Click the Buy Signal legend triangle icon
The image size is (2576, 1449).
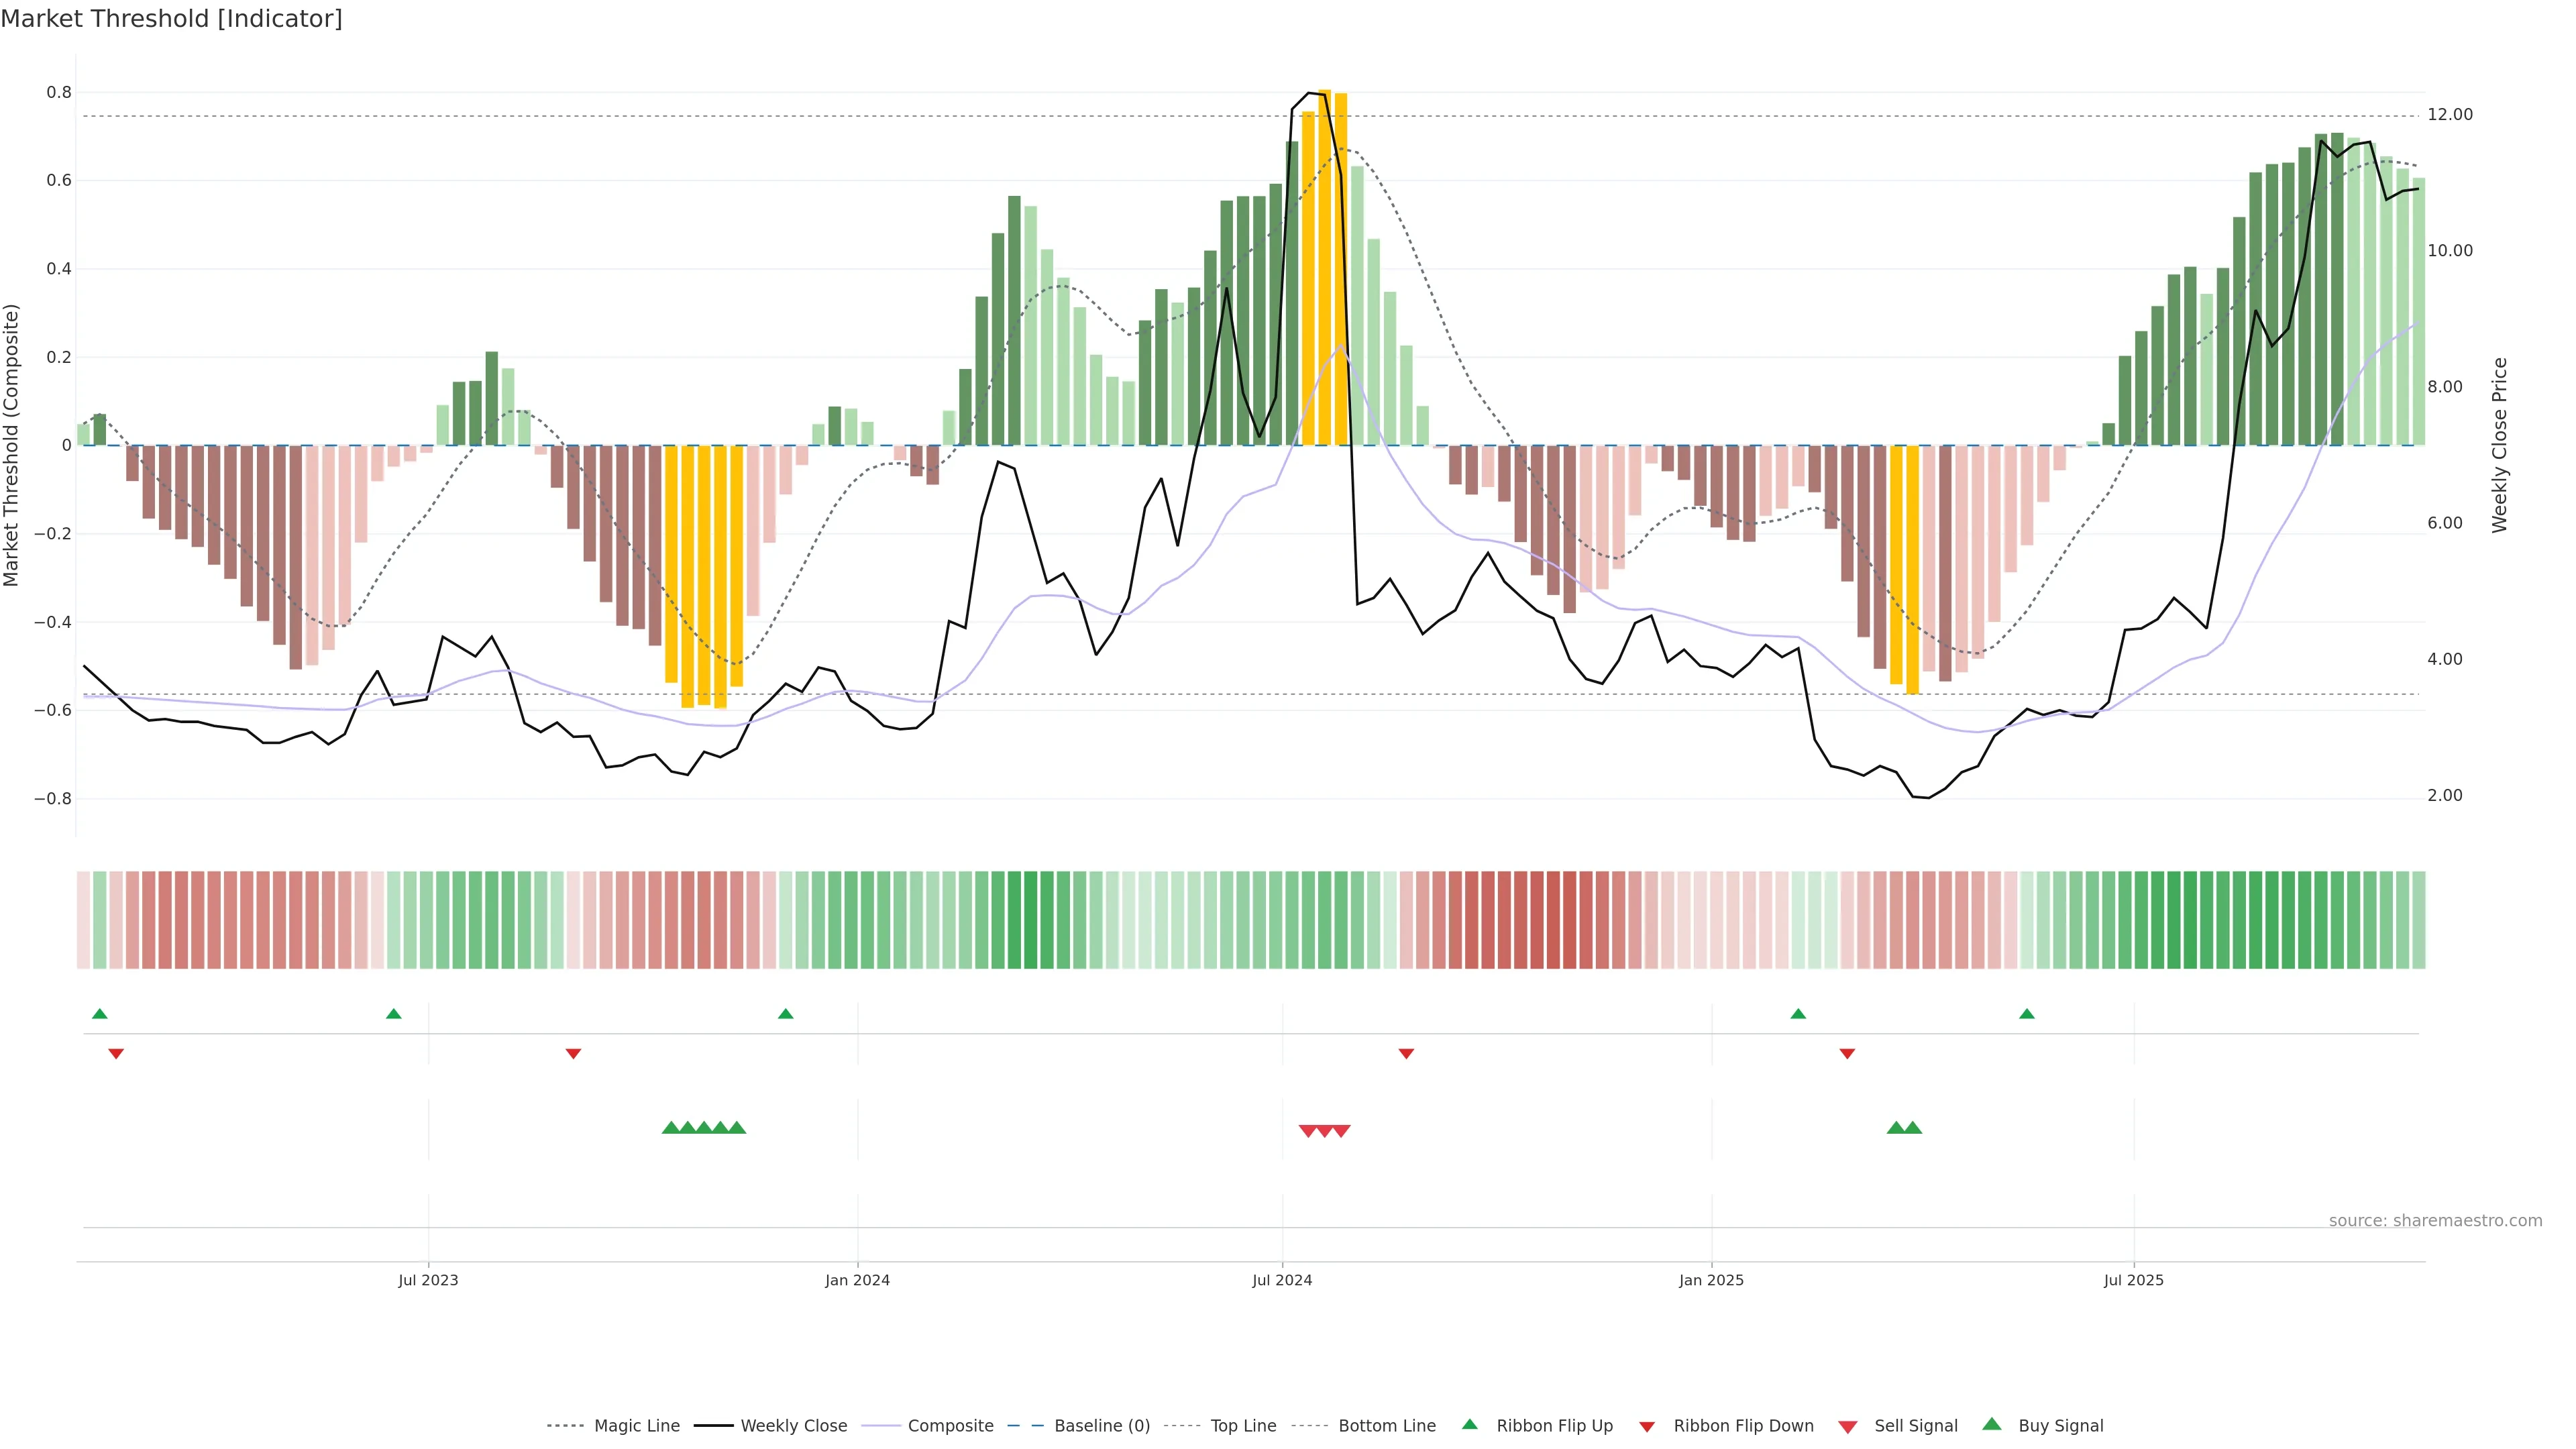(x=1991, y=1424)
